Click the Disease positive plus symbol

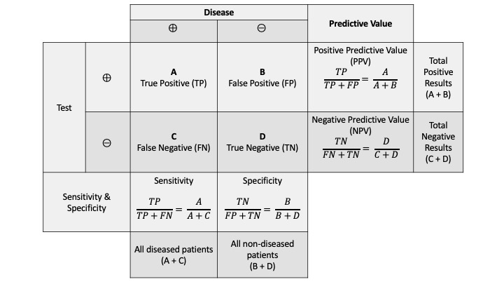[173, 28]
